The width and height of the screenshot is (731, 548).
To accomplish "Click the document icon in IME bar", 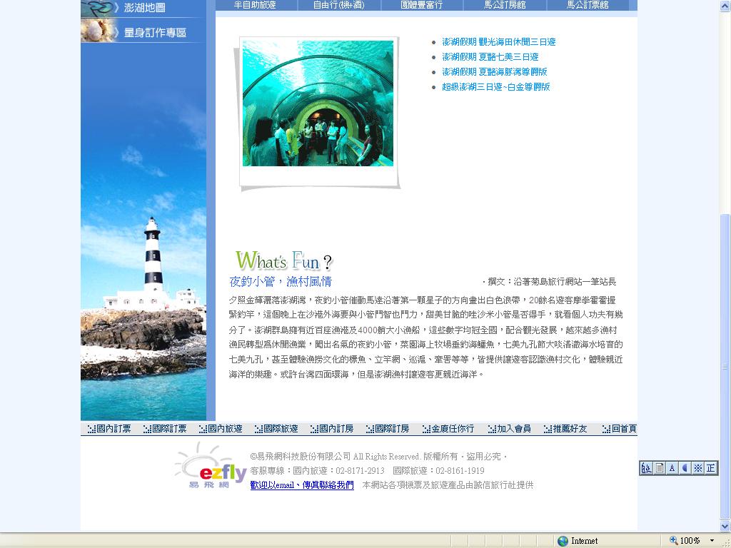I will [660, 468].
